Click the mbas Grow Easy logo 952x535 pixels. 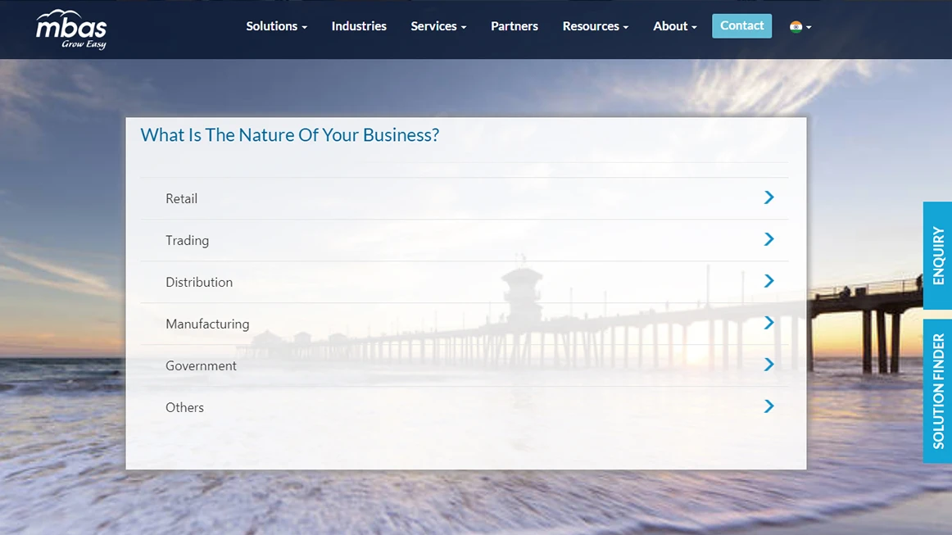pyautogui.click(x=71, y=29)
